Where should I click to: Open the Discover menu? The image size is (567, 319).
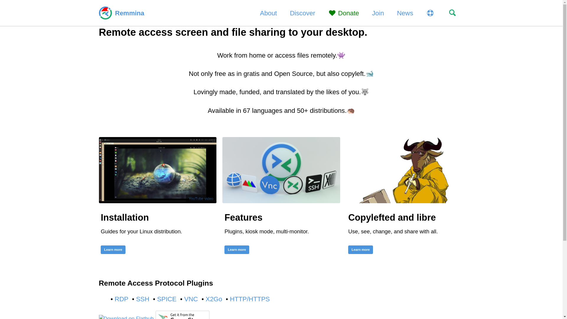pyautogui.click(x=302, y=13)
